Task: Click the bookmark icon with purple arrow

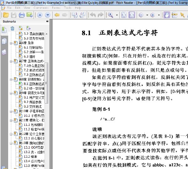Action: 29,28
